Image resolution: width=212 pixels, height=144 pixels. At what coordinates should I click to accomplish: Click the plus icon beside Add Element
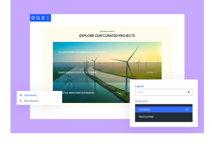pos(21,101)
